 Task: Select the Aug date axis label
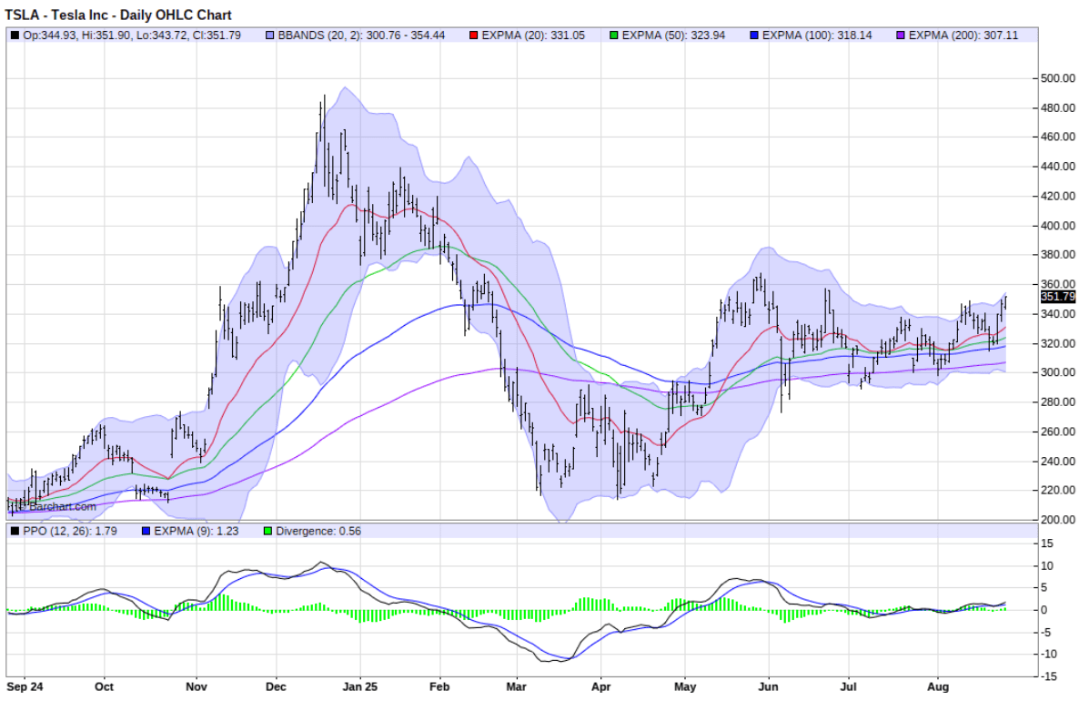(938, 687)
